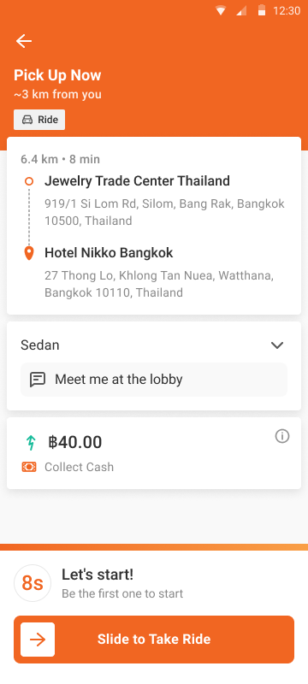Click the car icon in Ride tag
The image size is (308, 684).
click(27, 120)
